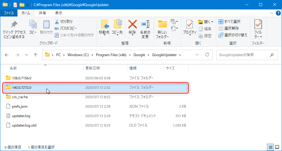The height and width of the screenshot is (151, 282).
Task: Collapse the ribbon with chevron
Action: pos(272,13)
